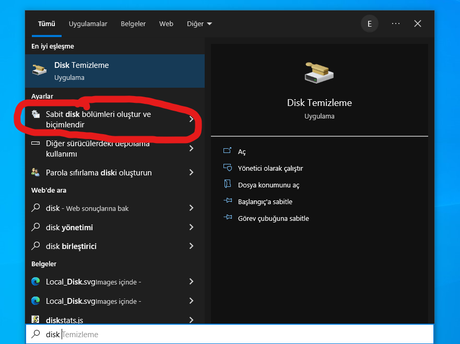Open the three-dots options menu
Image resolution: width=460 pixels, height=344 pixels.
pos(395,24)
